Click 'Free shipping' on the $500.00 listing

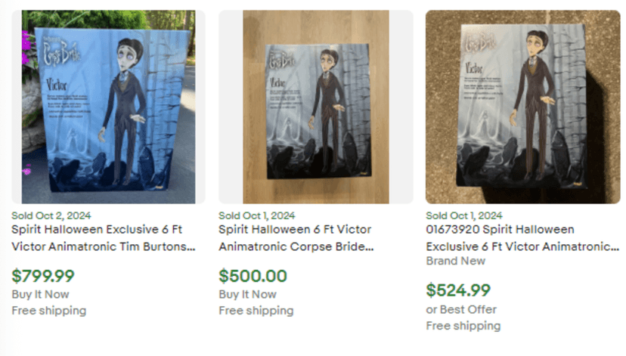point(256,310)
